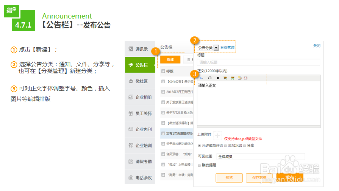Click the 通讯录 phone book icon
This screenshot has width=339, height=191.
[131, 49]
